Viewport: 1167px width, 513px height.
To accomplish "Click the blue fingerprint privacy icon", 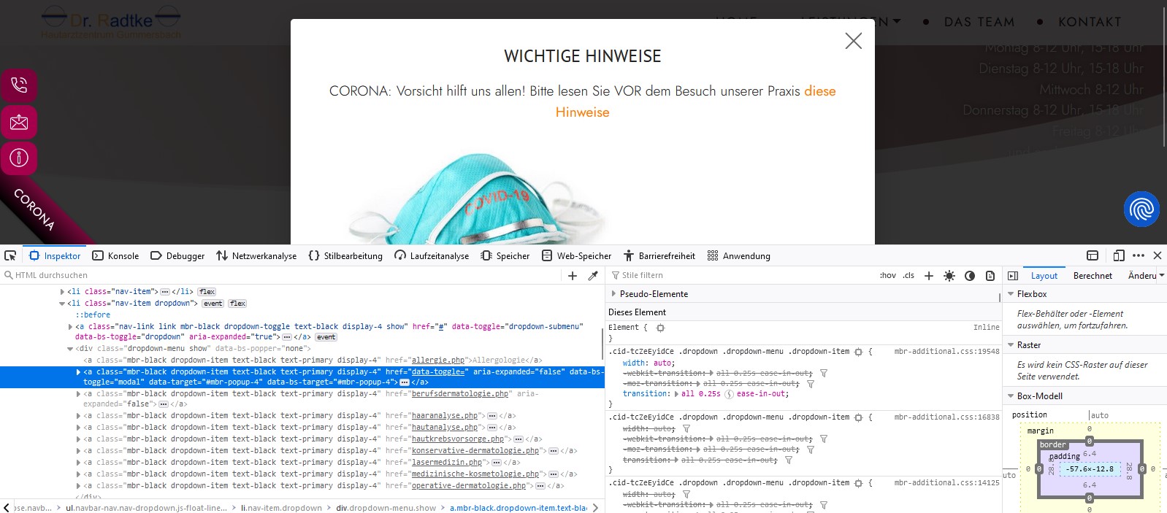I will coord(1141,209).
